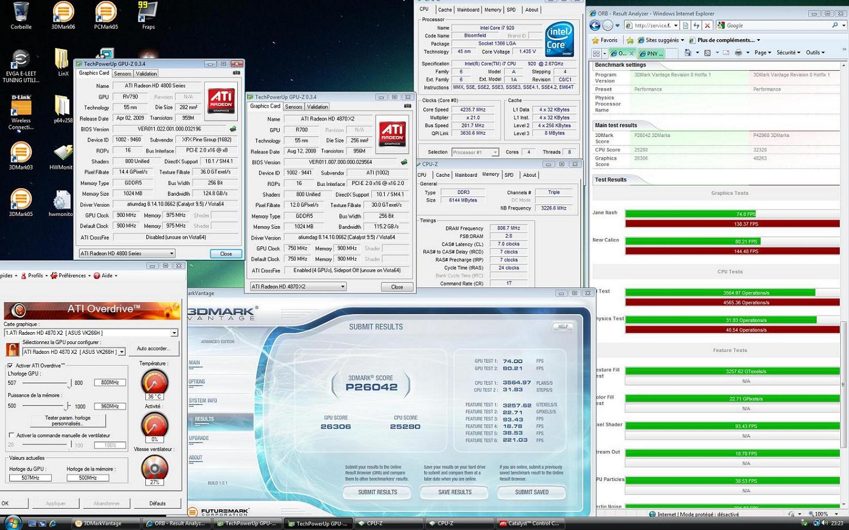Open the IE Sécurité menu dropdown
Image resolution: width=849 pixels, height=530 pixels.
(x=789, y=53)
